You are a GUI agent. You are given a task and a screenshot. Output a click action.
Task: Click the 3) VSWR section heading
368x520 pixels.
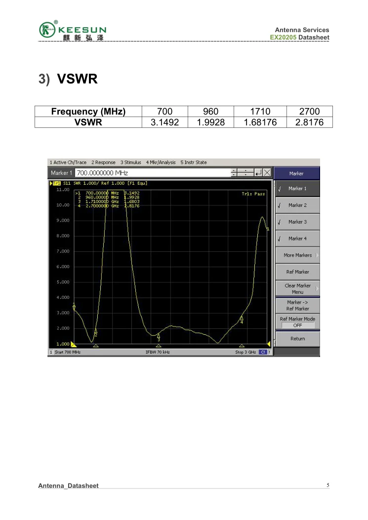point(68,79)
